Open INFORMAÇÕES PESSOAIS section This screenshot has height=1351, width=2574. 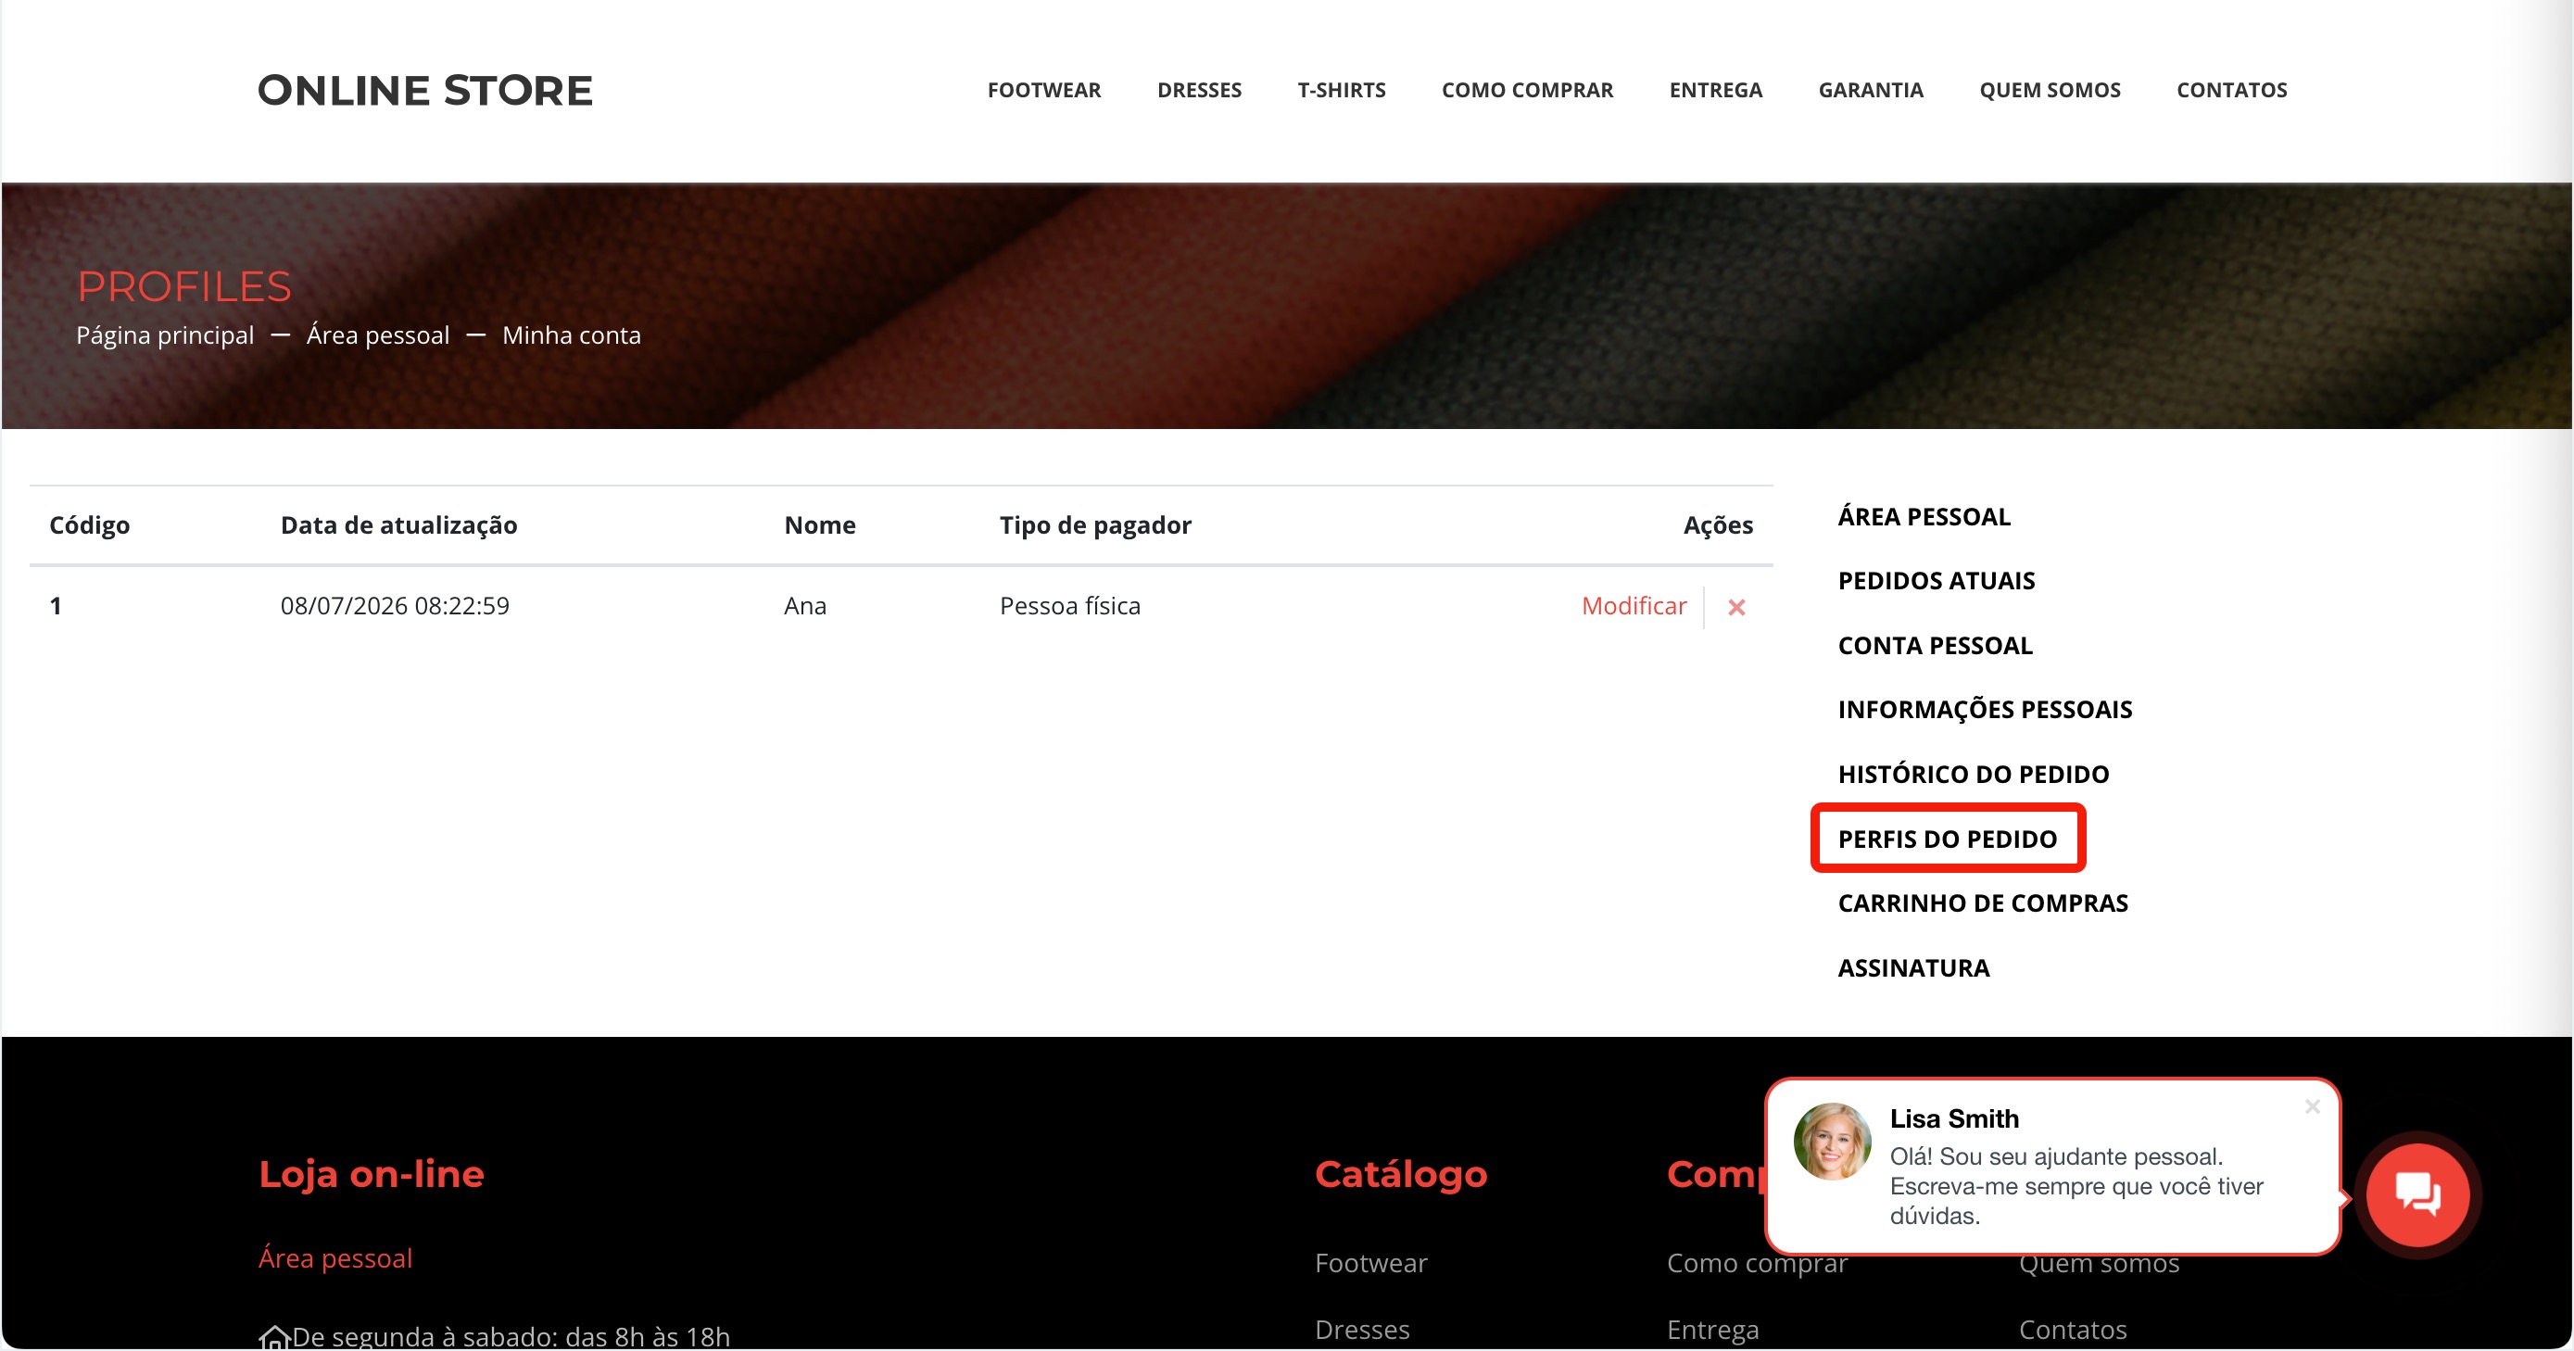pyautogui.click(x=1985, y=710)
